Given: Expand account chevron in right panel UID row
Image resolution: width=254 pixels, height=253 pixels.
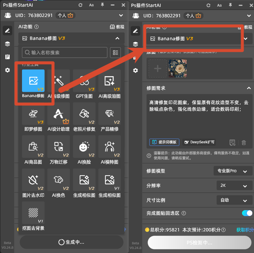Looking at the screenshot, I should (x=249, y=16).
